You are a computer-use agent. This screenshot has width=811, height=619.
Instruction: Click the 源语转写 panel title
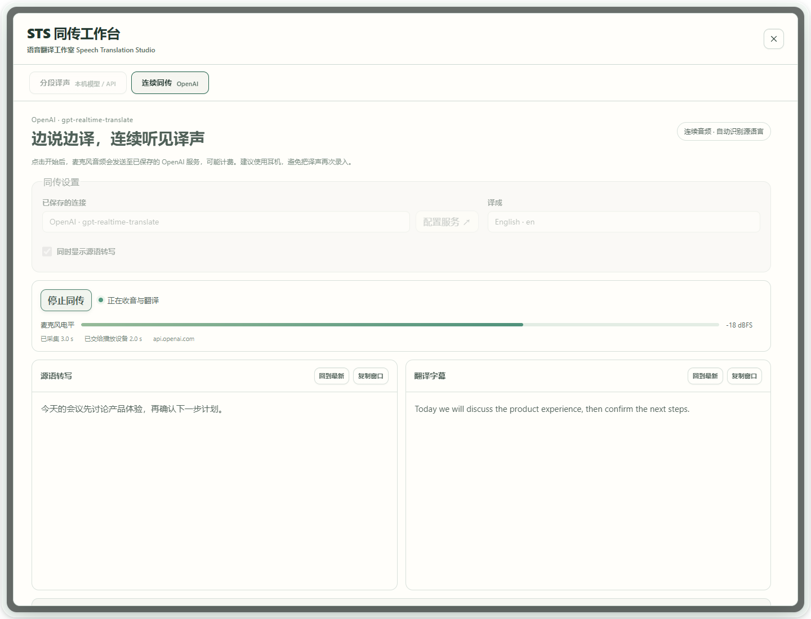[56, 376]
